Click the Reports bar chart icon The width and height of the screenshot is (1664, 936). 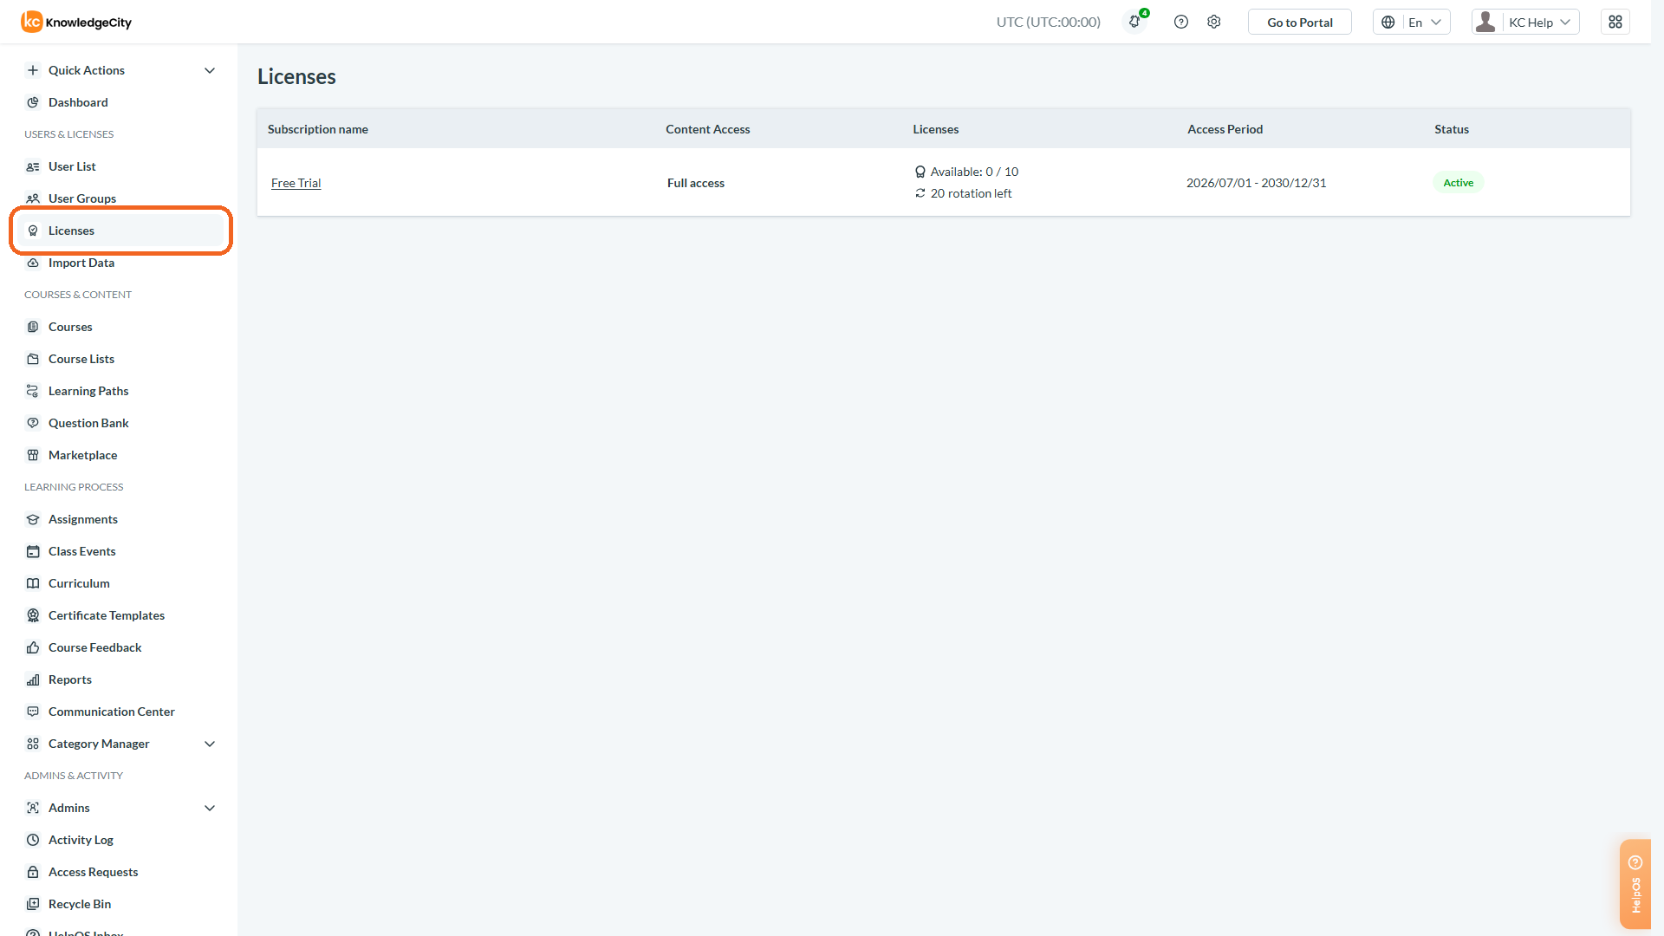click(33, 679)
